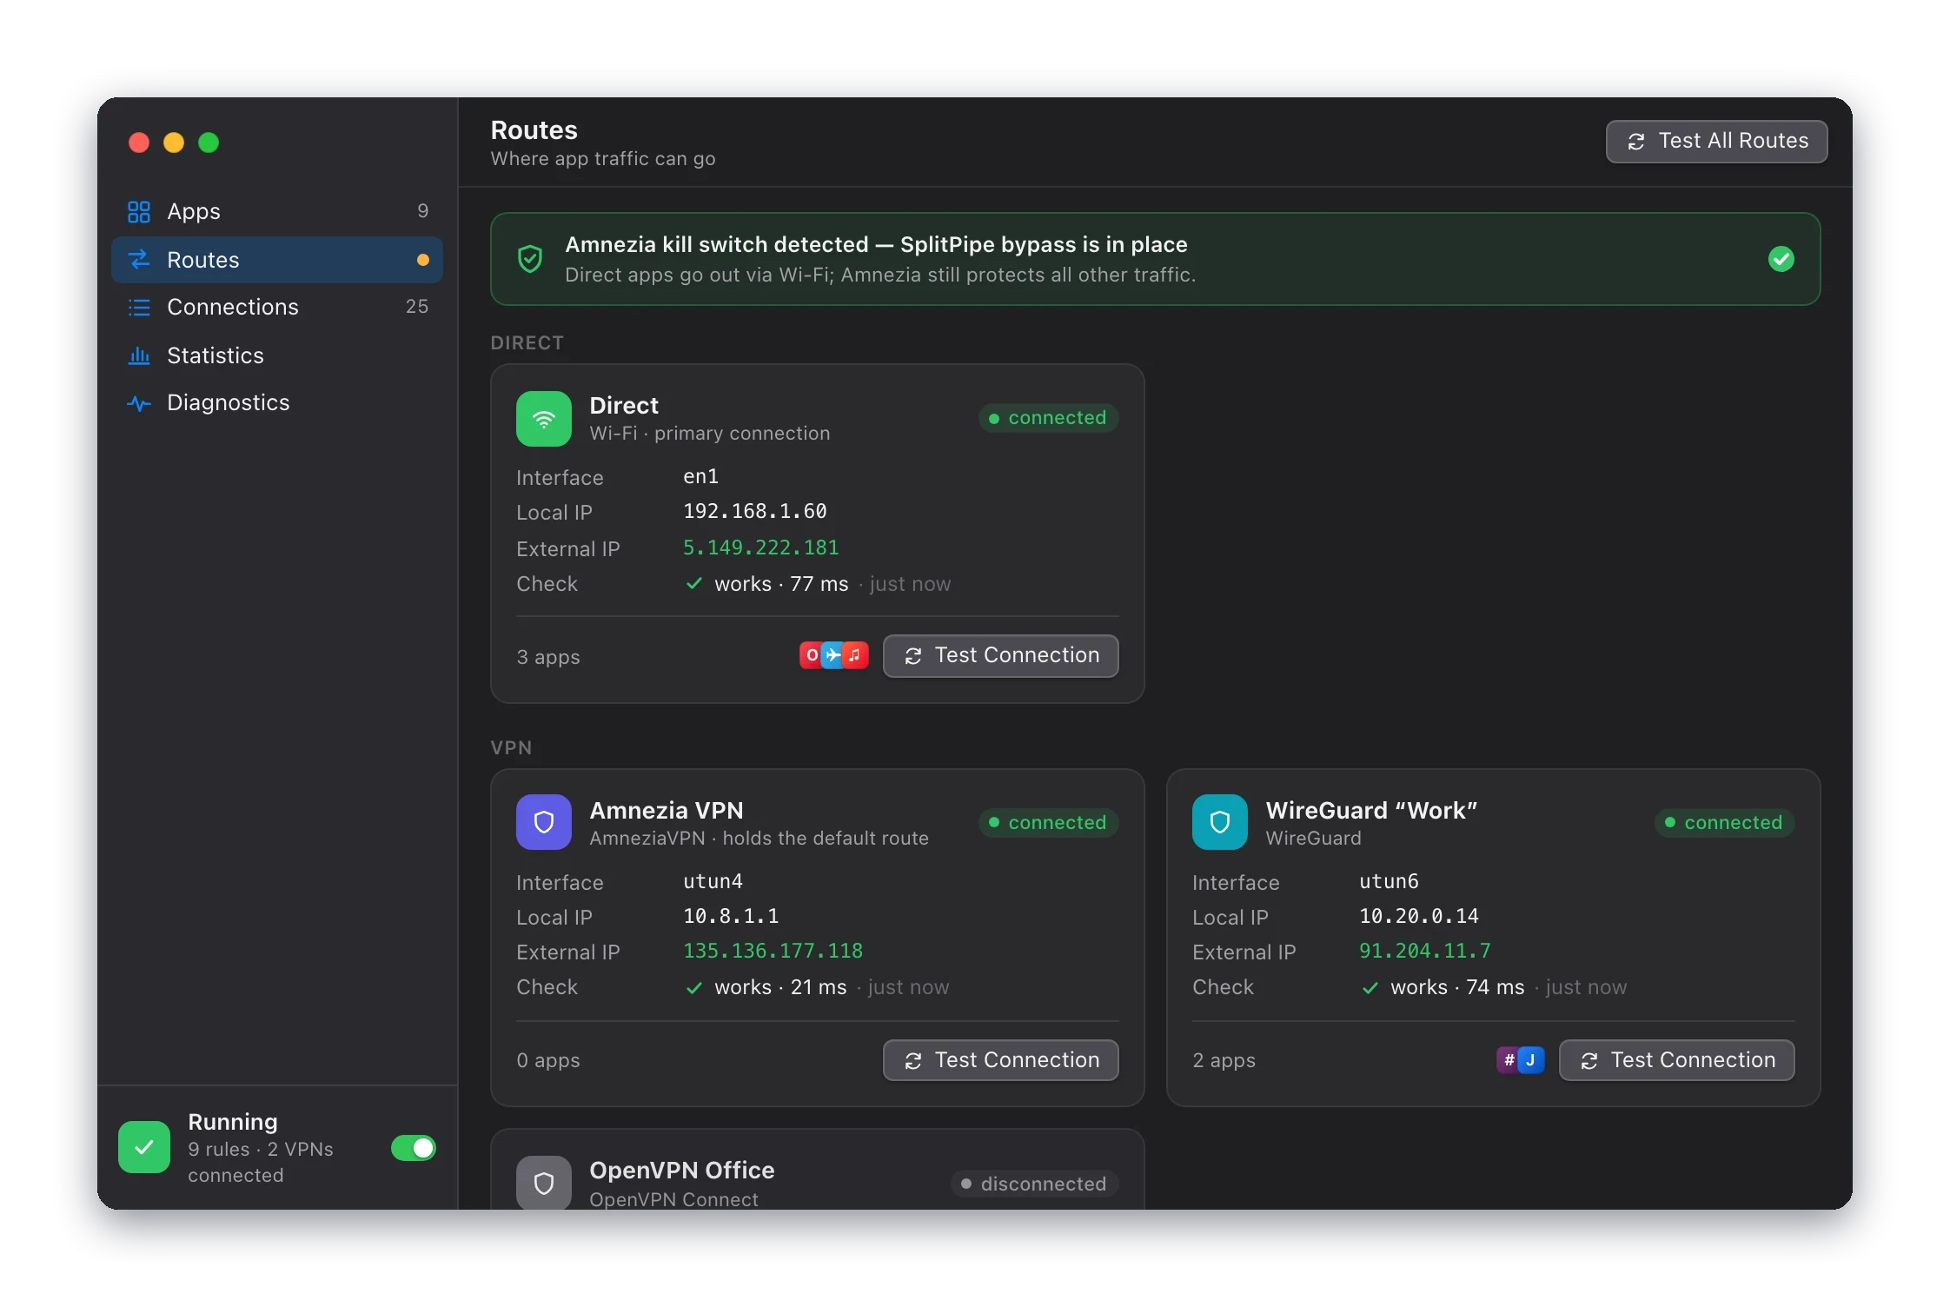Click the check mark next to "works · 21 ms"
This screenshot has width=1950, height=1307.
pyautogui.click(x=693, y=988)
